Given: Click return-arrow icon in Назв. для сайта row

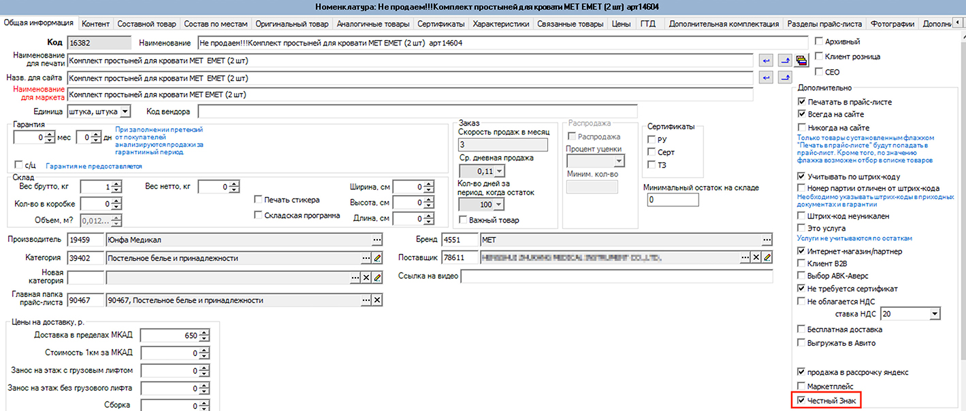Looking at the screenshot, I should click(767, 77).
